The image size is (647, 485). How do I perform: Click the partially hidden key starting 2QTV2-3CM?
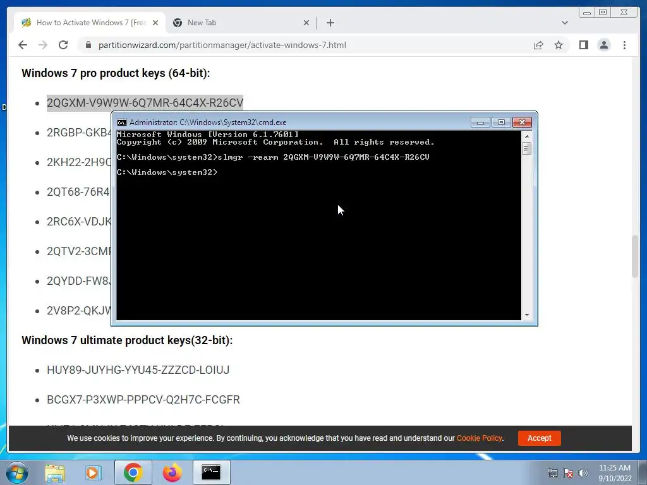79,251
